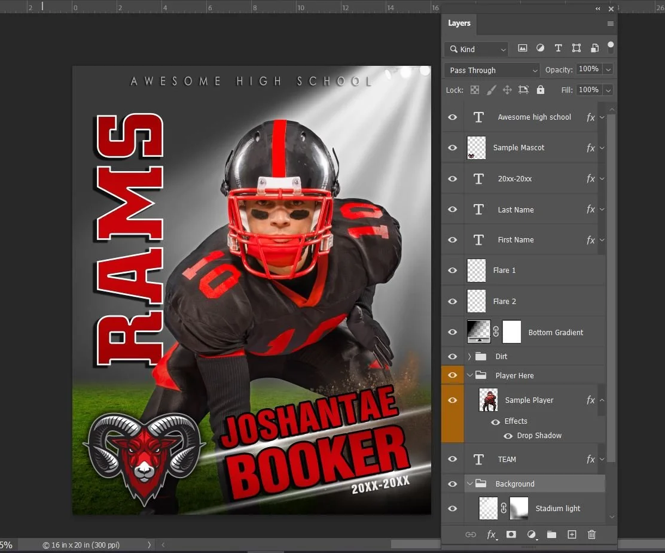Click the Lock transparent pixels icon
Image resolution: width=665 pixels, height=553 pixels.
point(475,90)
